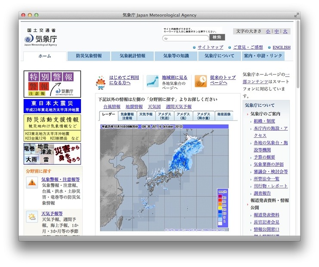
Task: Click the purple 80 mm/h legend swatch
Action: pos(220,196)
